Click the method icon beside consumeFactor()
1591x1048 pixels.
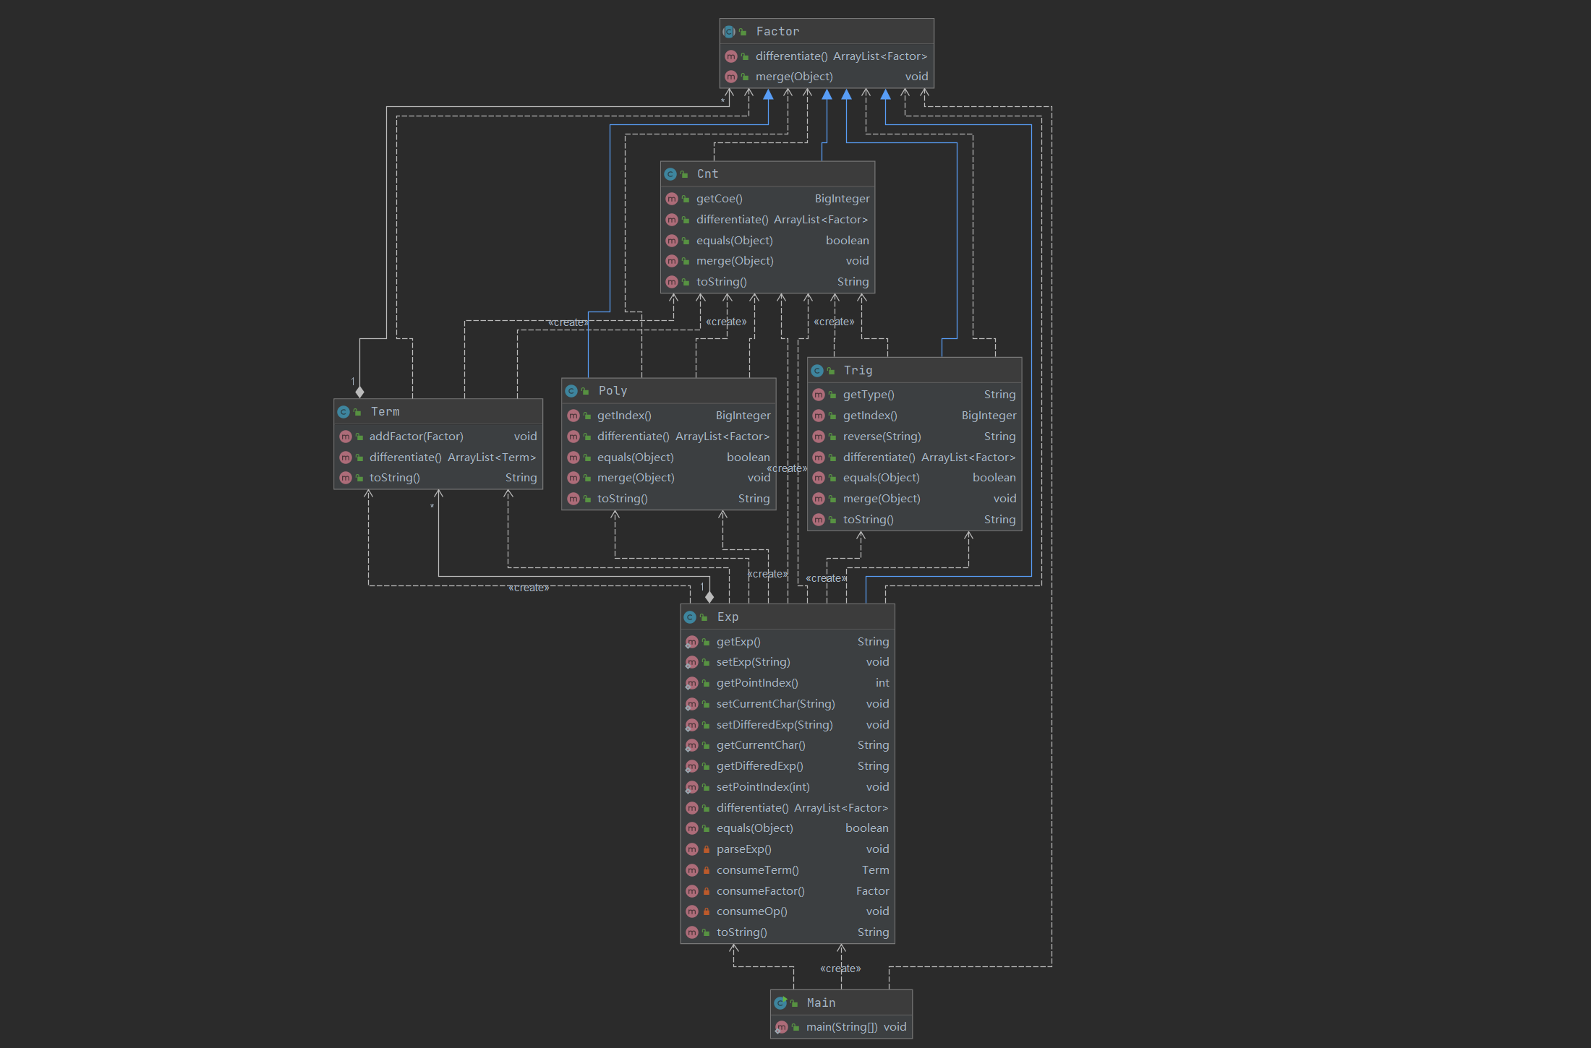point(692,891)
